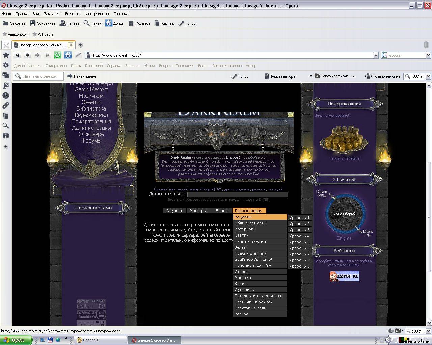Click the Найти на странице field

coord(38,76)
